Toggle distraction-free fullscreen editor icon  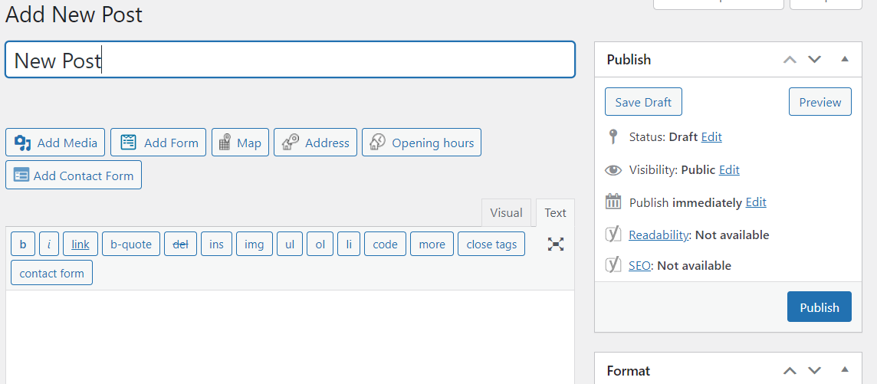[556, 245]
